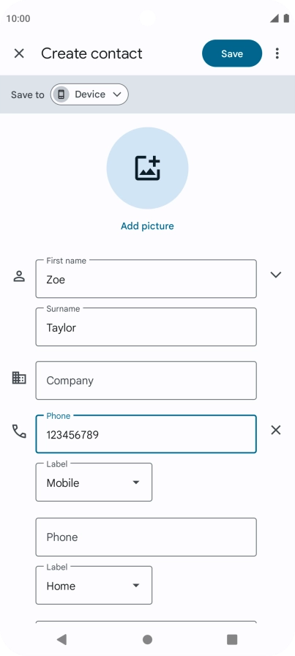Tap the recent apps square button

[x=232, y=639]
